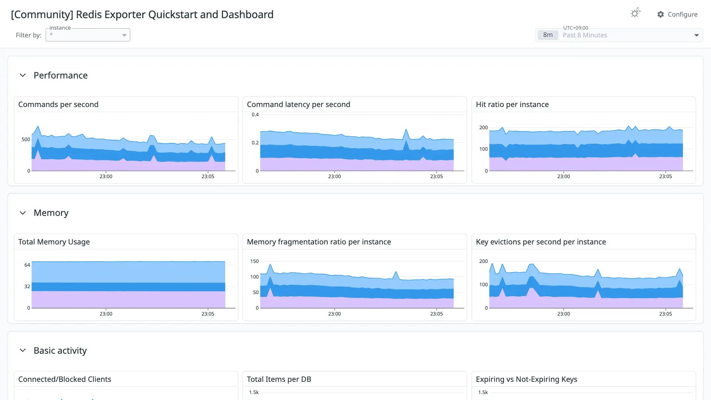This screenshot has height=400, width=711.
Task: Collapse the Basic activity section
Action: pyautogui.click(x=23, y=350)
